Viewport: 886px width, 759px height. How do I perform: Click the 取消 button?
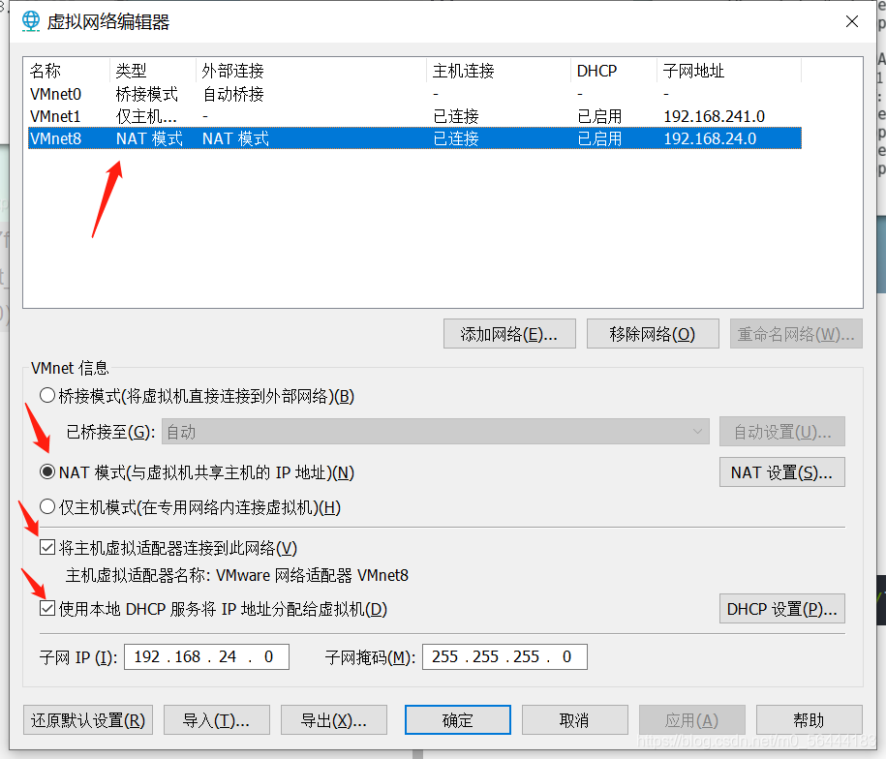(574, 720)
